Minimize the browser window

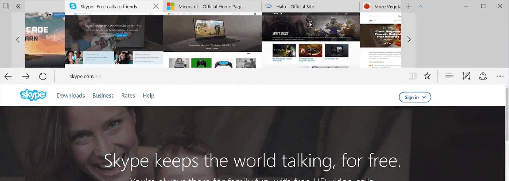pyautogui.click(x=467, y=6)
